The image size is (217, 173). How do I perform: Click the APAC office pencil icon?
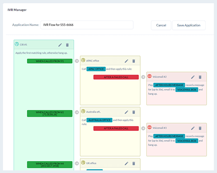pos(126,61)
